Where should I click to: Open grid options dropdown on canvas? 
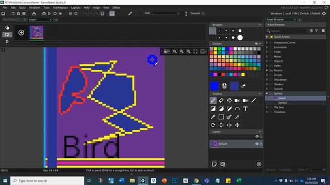[x=167, y=51]
